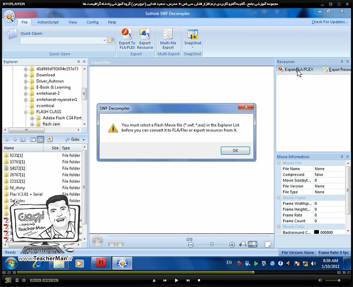Click the Sothink application orb button
353x287 pixels.
(x=9, y=16)
